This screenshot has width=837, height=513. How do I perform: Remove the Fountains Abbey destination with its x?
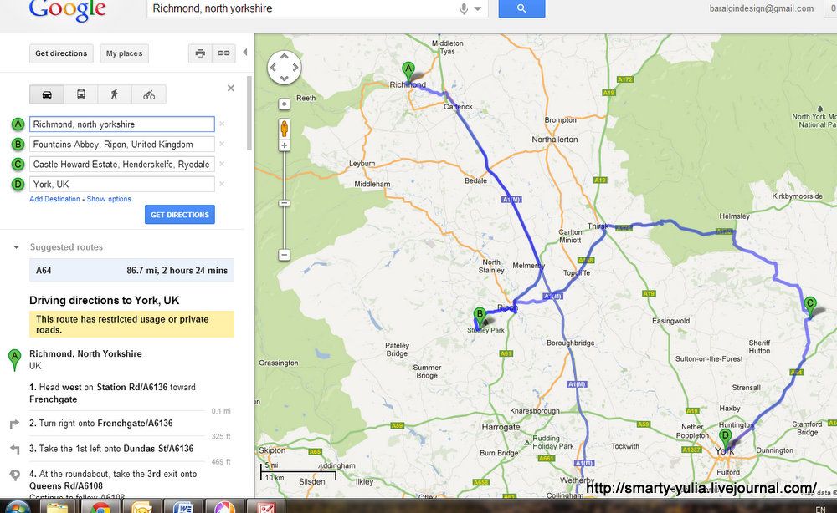pyautogui.click(x=222, y=144)
